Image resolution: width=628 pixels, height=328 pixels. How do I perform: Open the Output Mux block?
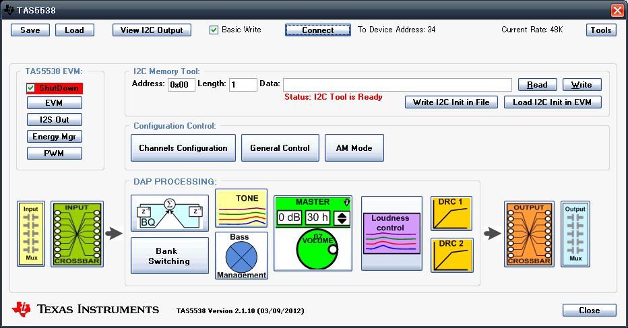[x=575, y=234]
